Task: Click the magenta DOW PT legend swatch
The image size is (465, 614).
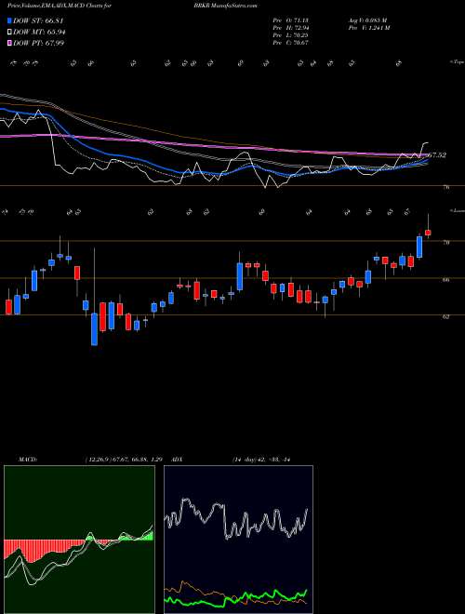Action: (9, 43)
